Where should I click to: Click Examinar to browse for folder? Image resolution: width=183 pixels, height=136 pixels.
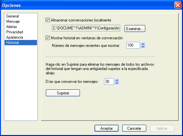pos(135,29)
